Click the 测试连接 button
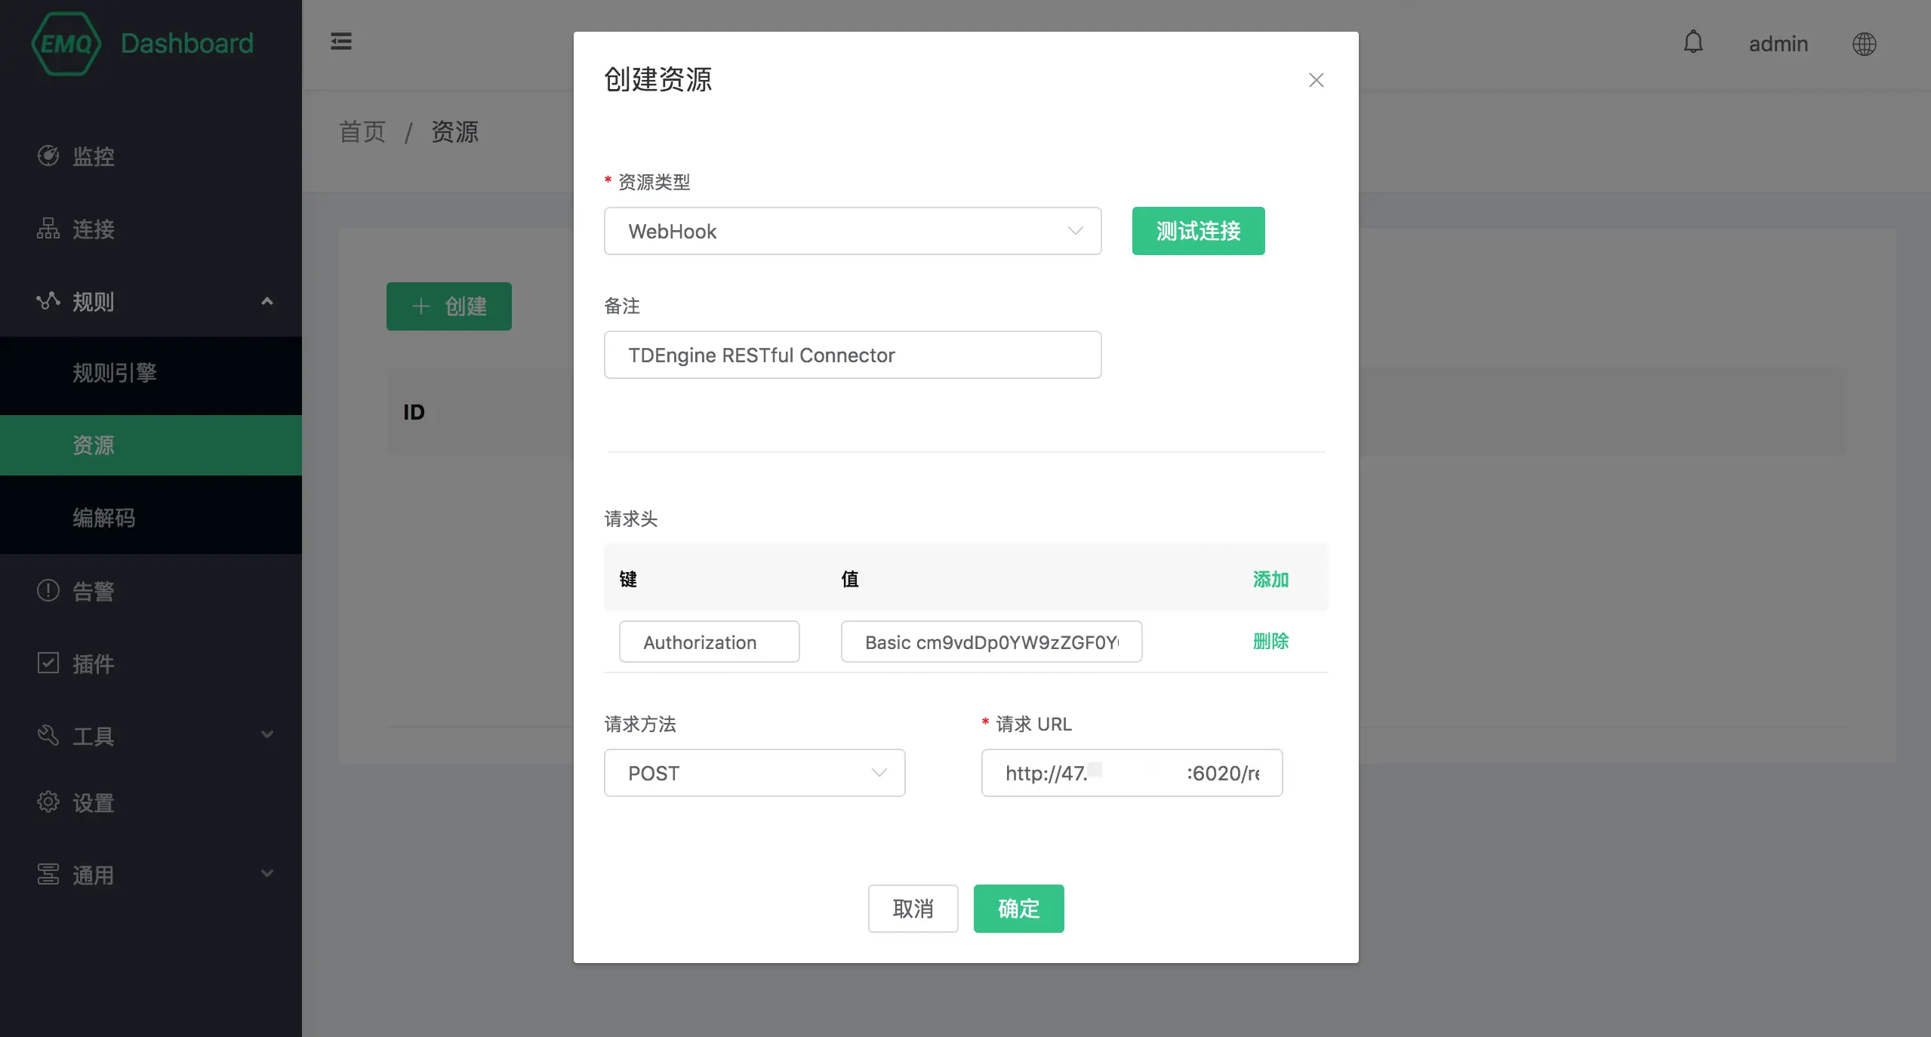 point(1198,231)
